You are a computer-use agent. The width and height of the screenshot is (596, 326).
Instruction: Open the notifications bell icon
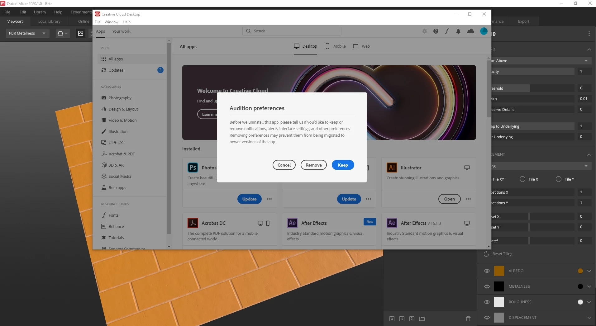click(458, 31)
